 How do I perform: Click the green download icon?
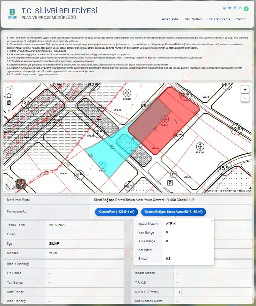246,9
